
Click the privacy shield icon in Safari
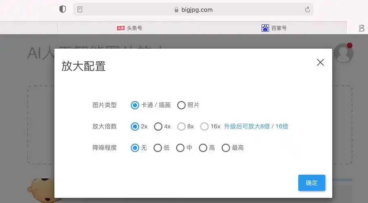pyautogui.click(x=62, y=9)
